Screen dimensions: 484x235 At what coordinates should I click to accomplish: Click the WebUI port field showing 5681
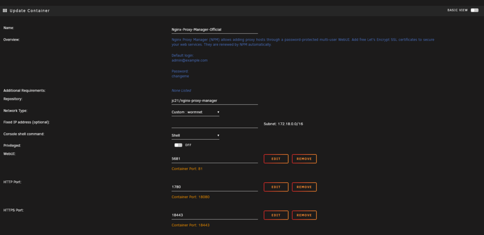point(214,159)
